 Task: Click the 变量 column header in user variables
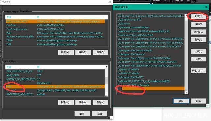click(21, 17)
